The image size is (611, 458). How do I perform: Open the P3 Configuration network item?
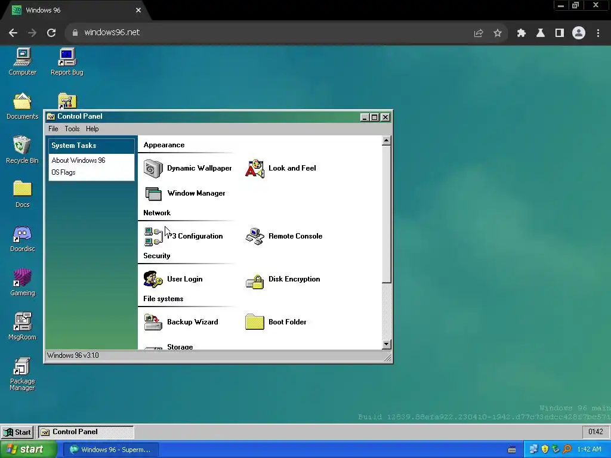183,236
